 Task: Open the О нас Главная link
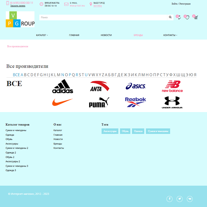click(x=58, y=135)
